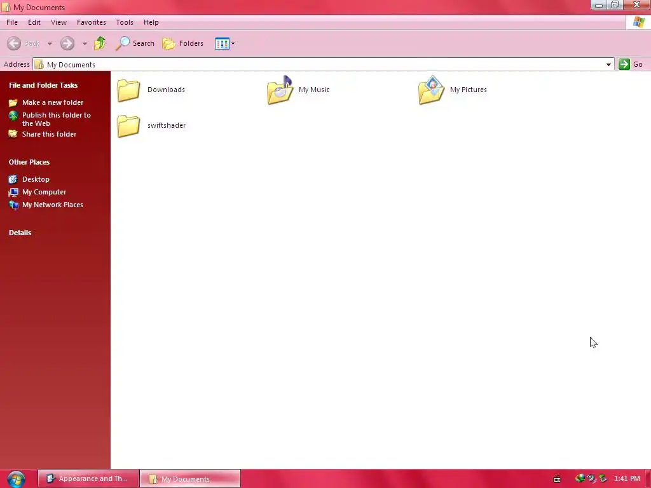Open the Tools menu
The image size is (651, 488).
point(125,22)
